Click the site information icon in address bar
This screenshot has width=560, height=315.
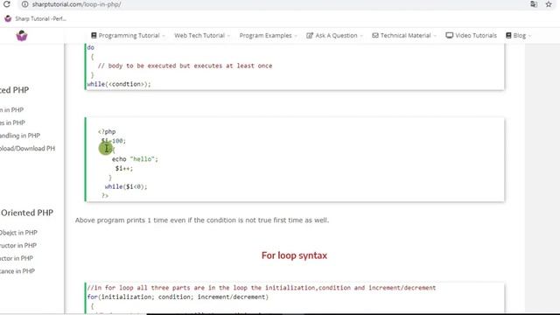pos(24,4)
